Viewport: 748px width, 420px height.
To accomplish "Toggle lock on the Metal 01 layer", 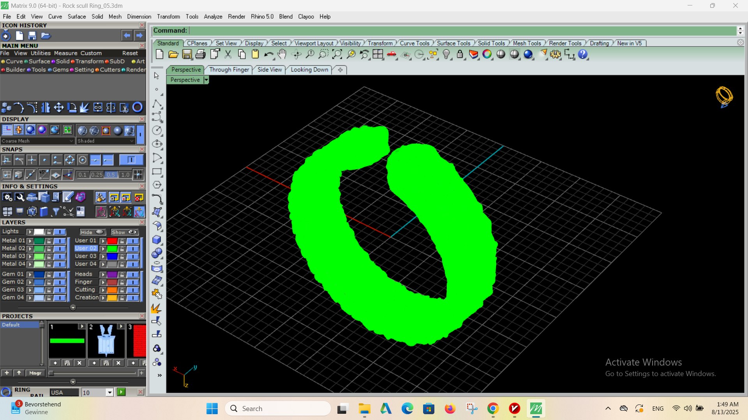I will 49,241.
